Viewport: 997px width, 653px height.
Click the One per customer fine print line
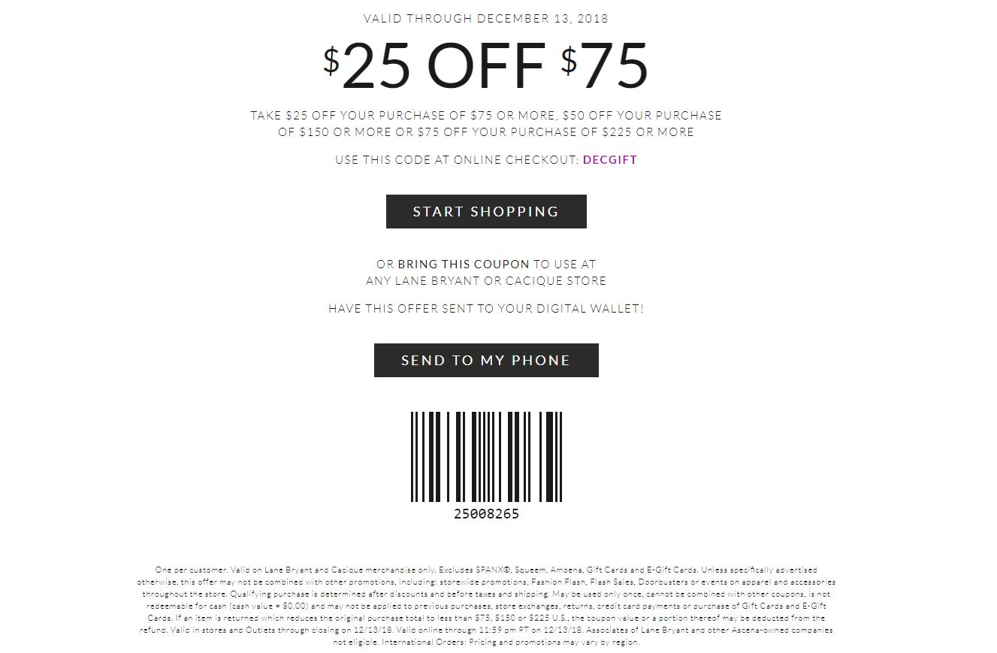pyautogui.click(x=486, y=570)
